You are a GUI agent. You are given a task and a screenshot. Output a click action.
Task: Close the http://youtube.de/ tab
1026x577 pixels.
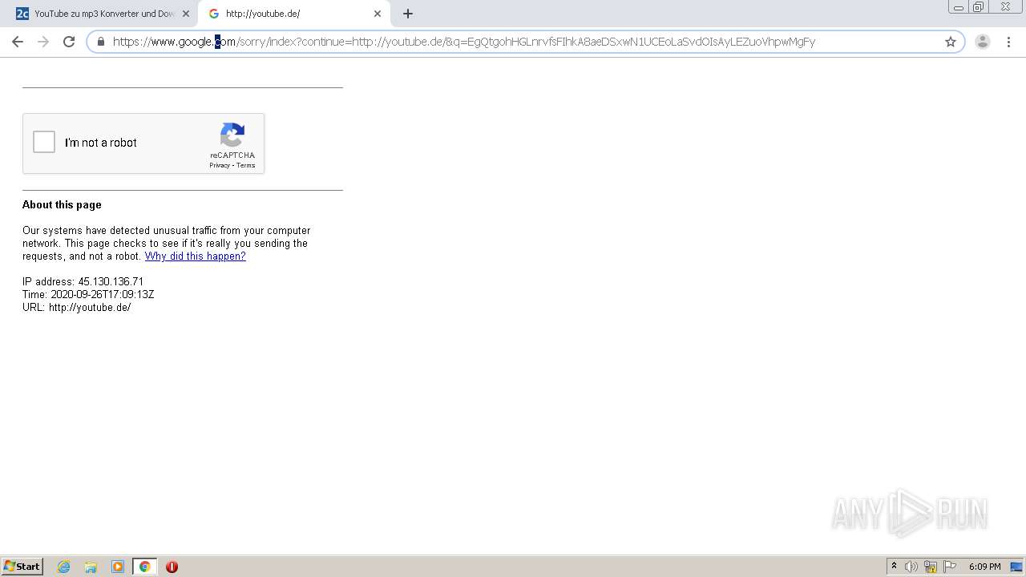[x=378, y=14]
